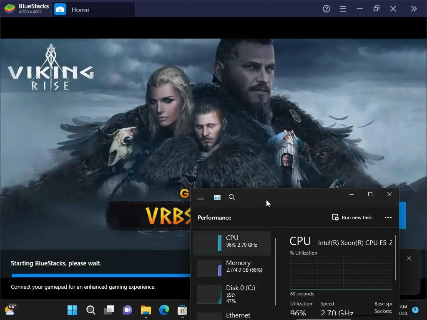
Task: Open Task View on taskbar
Action: [x=109, y=310]
